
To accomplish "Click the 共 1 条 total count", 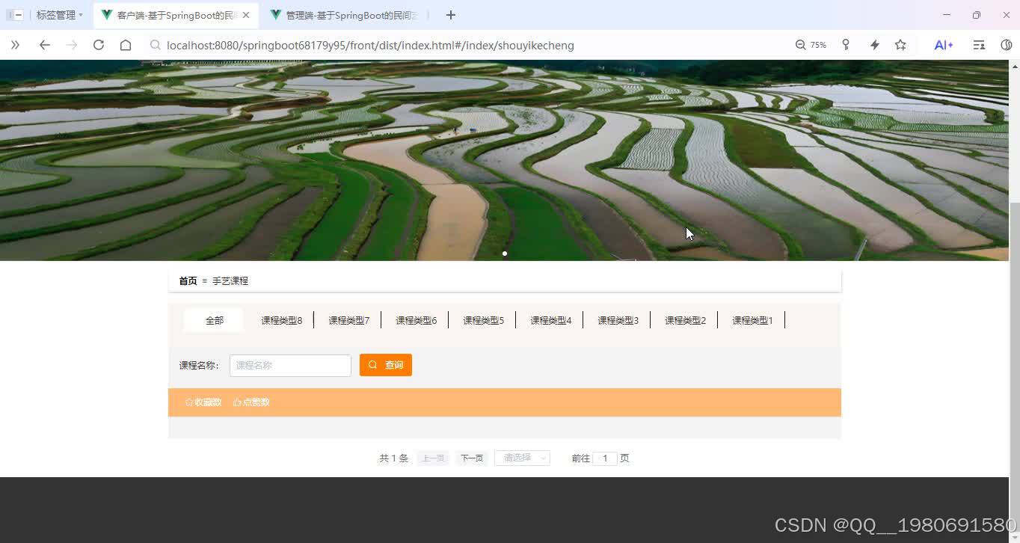I will coord(393,458).
